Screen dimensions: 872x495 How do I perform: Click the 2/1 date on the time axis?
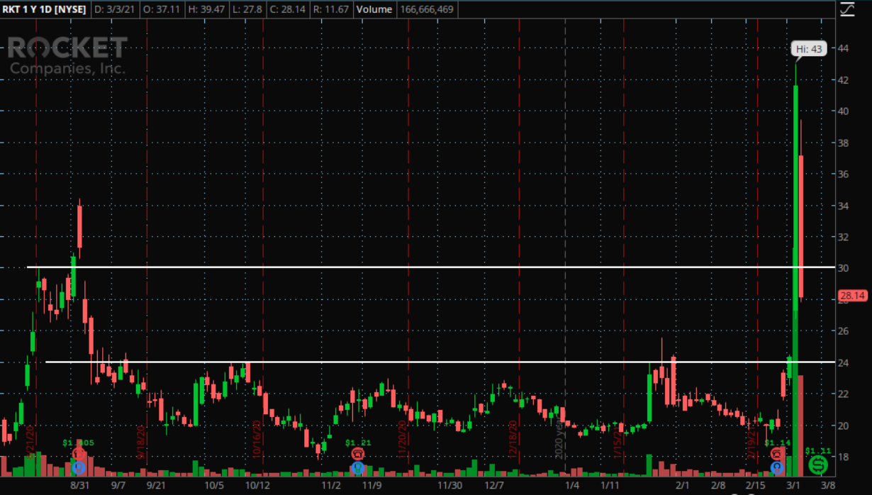683,485
